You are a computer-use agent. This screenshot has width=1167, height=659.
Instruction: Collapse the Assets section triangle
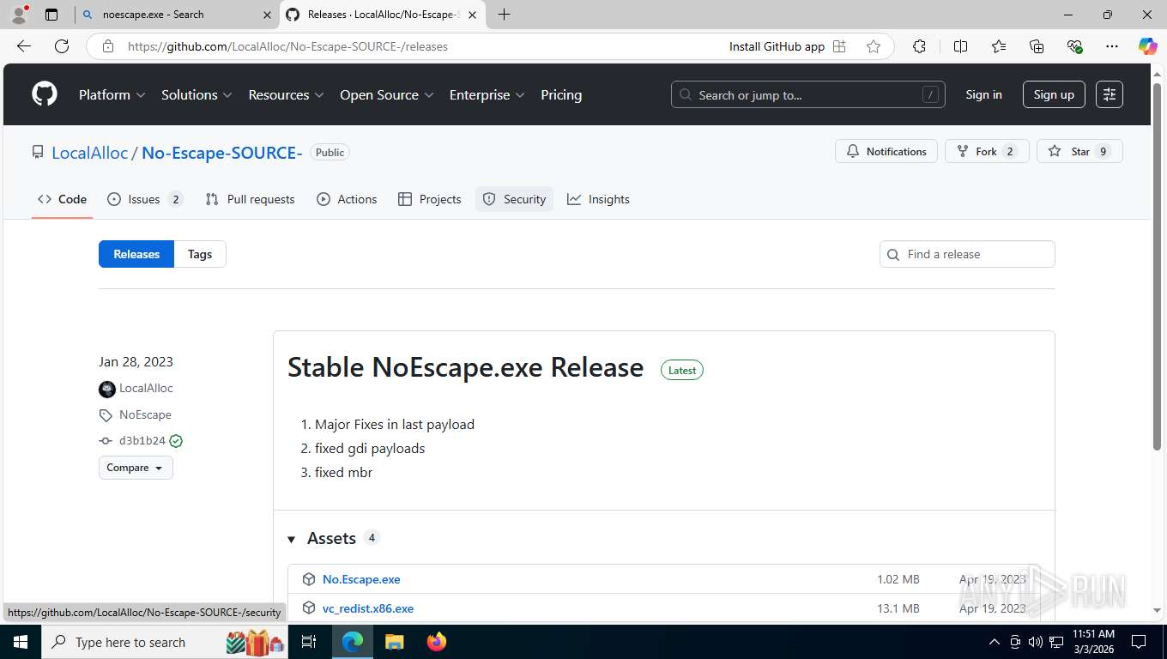291,539
